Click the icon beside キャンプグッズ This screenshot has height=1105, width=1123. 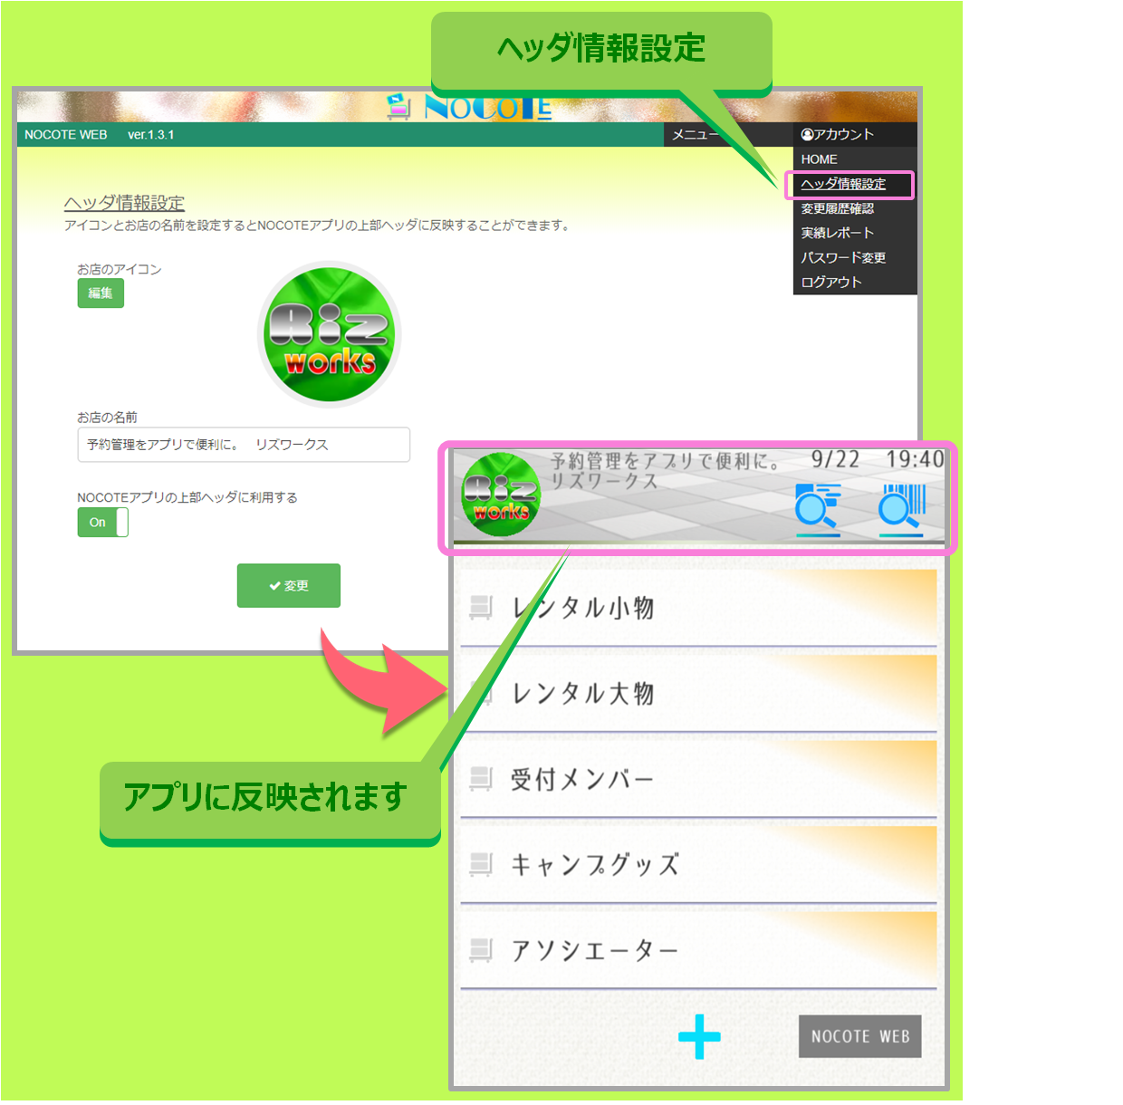tap(481, 864)
